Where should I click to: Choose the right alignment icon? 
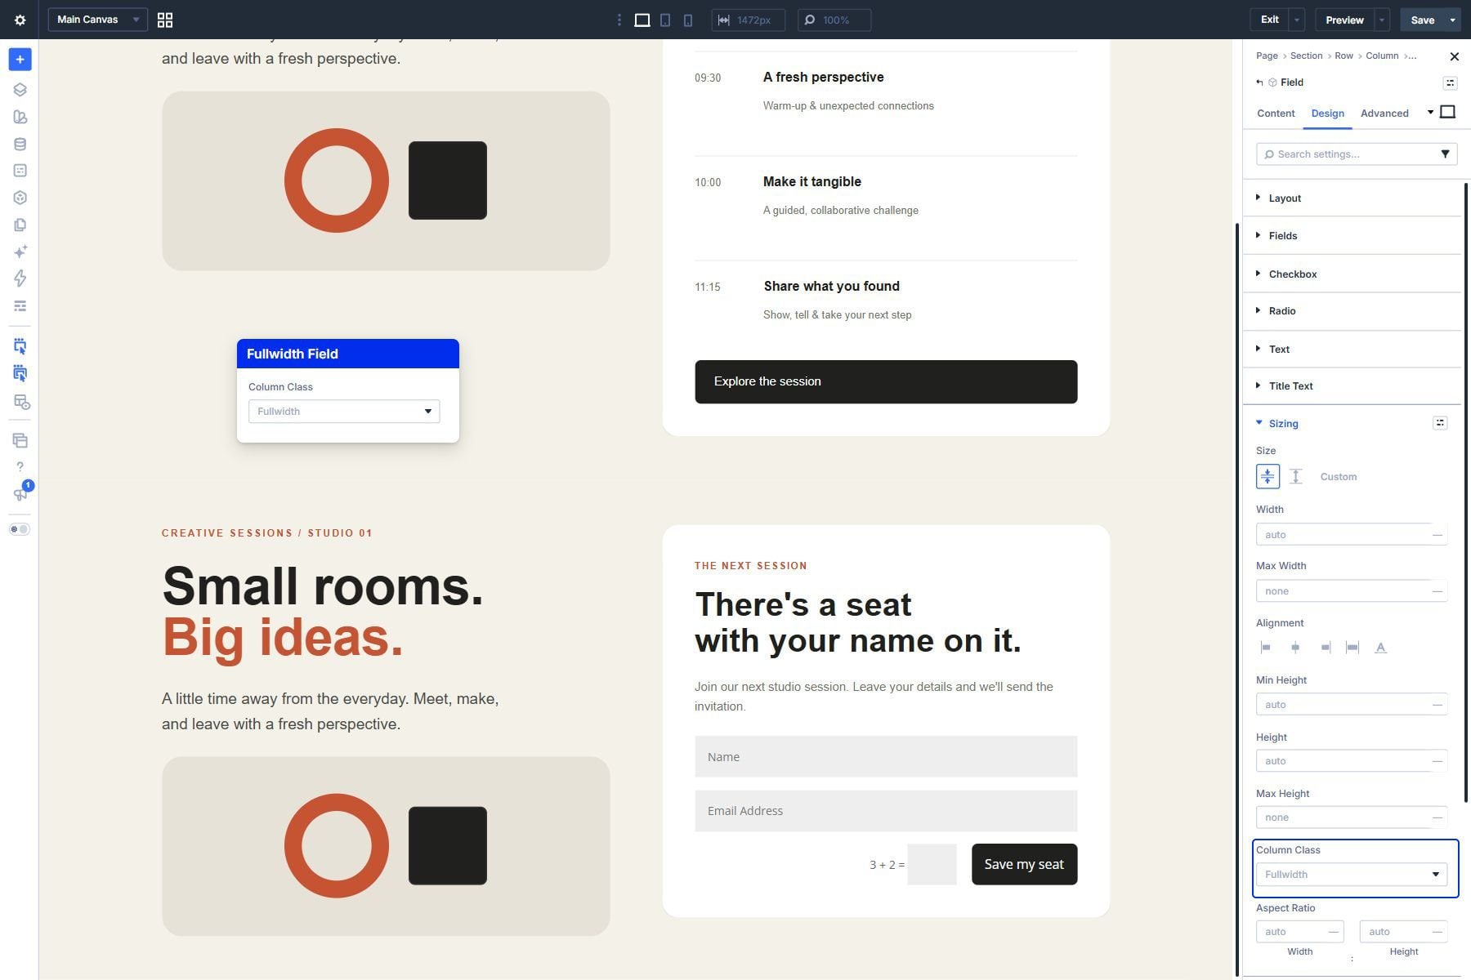(x=1325, y=648)
